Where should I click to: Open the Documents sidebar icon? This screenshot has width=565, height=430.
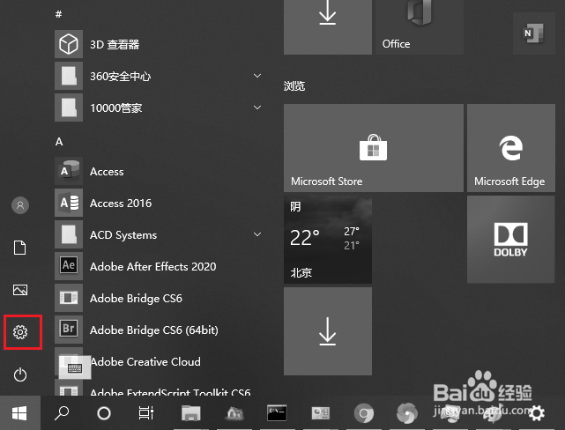coord(20,248)
